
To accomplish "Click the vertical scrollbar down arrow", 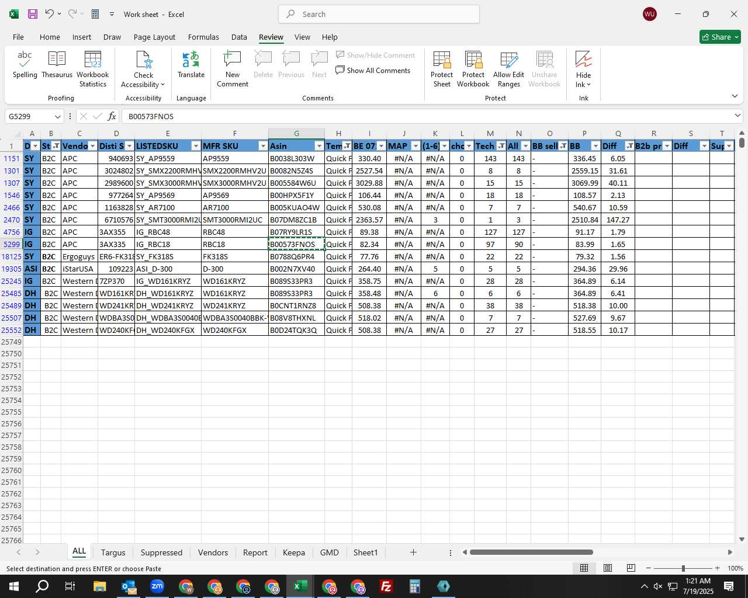I will pos(742,540).
